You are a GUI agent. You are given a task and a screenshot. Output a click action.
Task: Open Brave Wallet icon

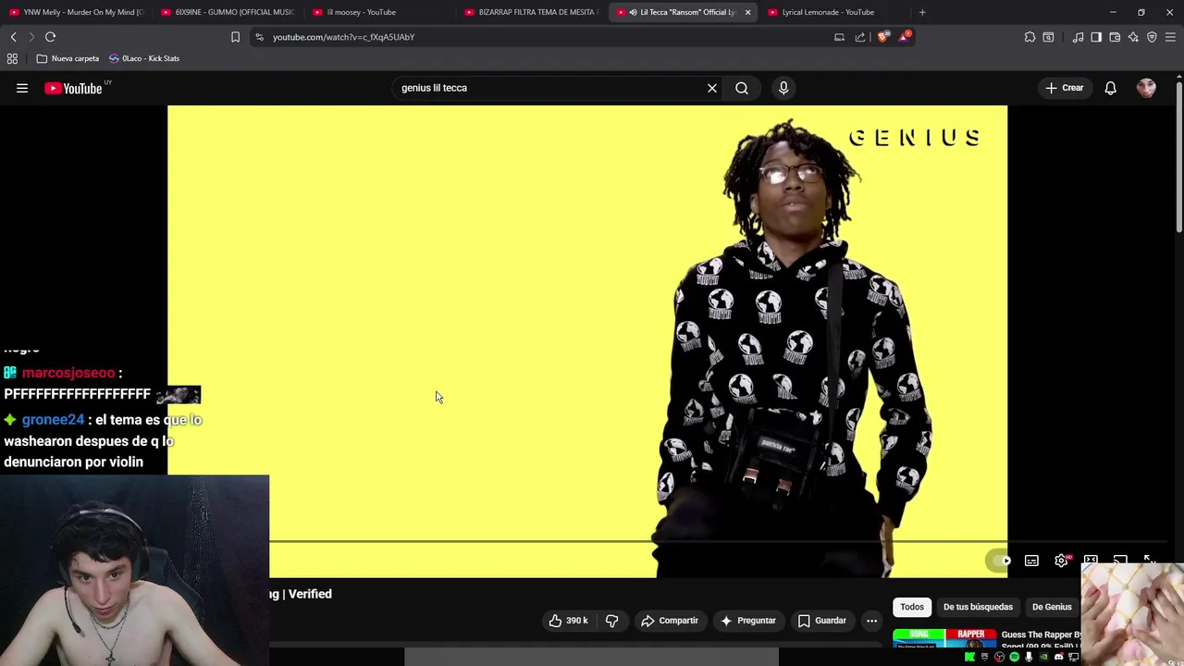pos(1115,37)
